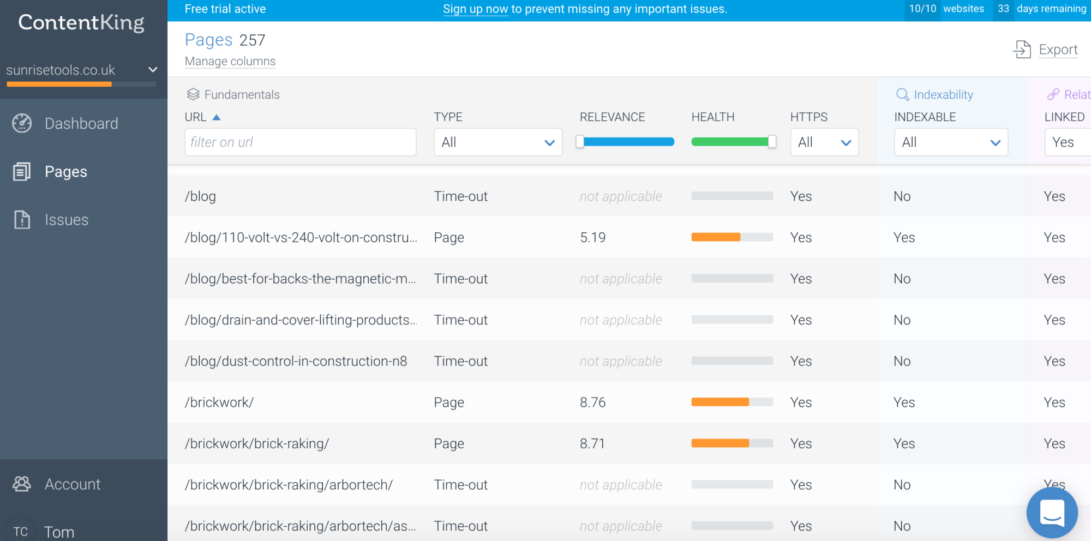Select the Pages sidebar icon
Image resolution: width=1091 pixels, height=541 pixels.
click(x=21, y=171)
